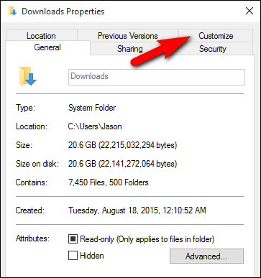The height and width of the screenshot is (278, 261).
Task: Click the large Downloads folder icon
Action: (x=27, y=77)
